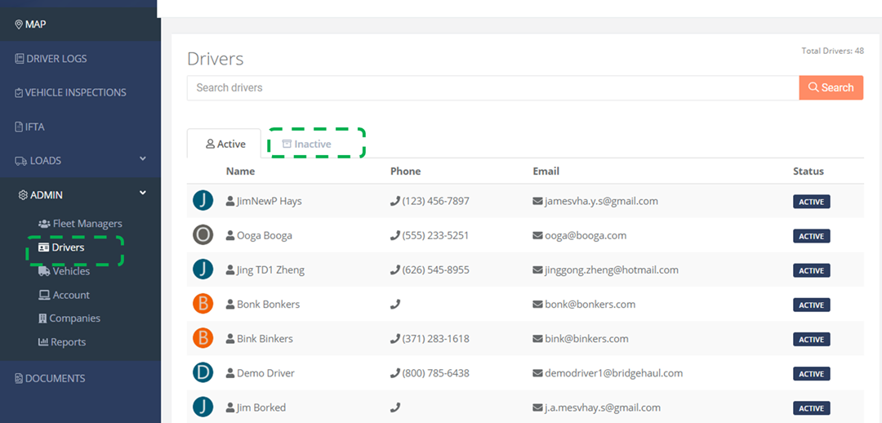
Task: Focus the Search drivers field
Action: click(492, 87)
